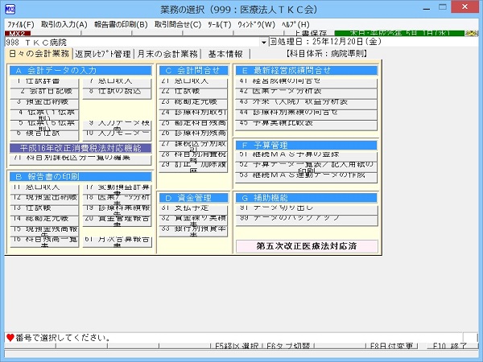Click button 51 継続MAS予算の登録
This screenshot has width=483, height=362.
pyautogui.click(x=307, y=157)
